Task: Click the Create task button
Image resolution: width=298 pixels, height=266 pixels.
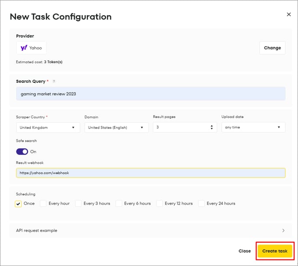Action: click(x=275, y=251)
